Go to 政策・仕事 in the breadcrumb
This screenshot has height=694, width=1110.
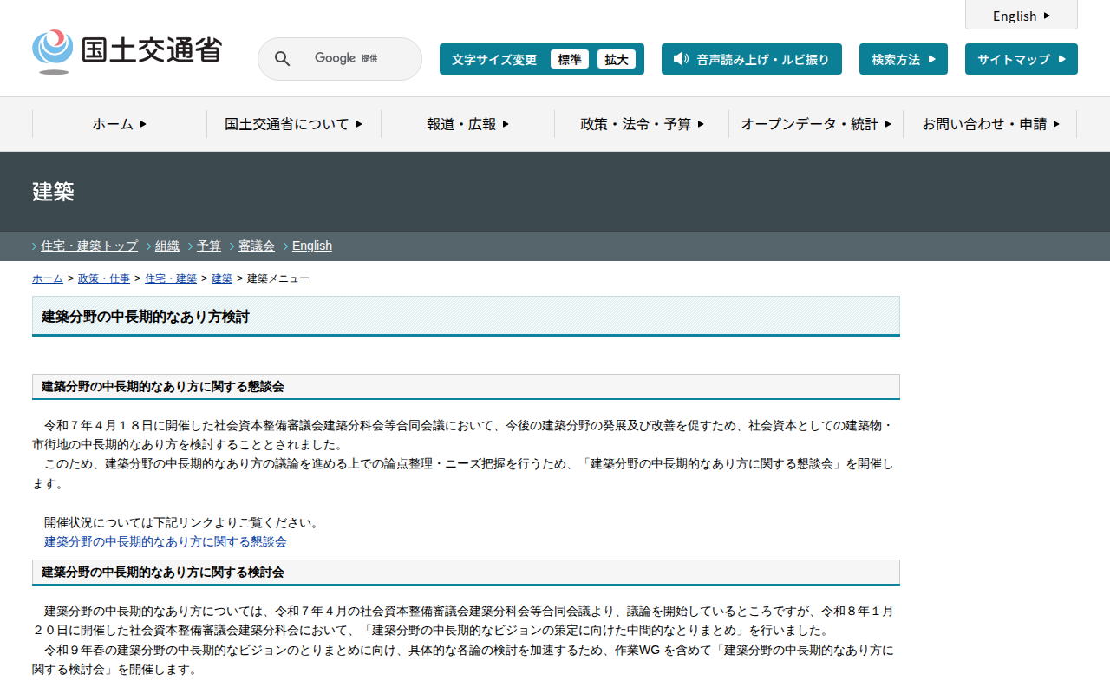point(104,278)
